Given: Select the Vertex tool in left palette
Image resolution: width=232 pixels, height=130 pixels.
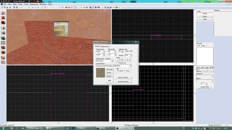Looking at the screenshot, I should tap(3, 62).
